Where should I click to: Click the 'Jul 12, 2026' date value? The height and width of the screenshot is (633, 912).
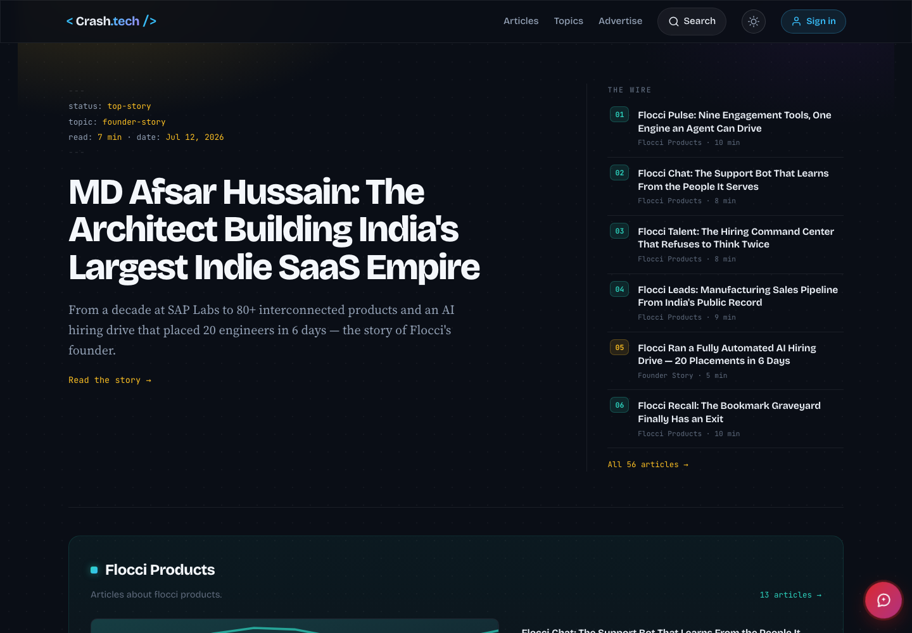click(x=195, y=137)
